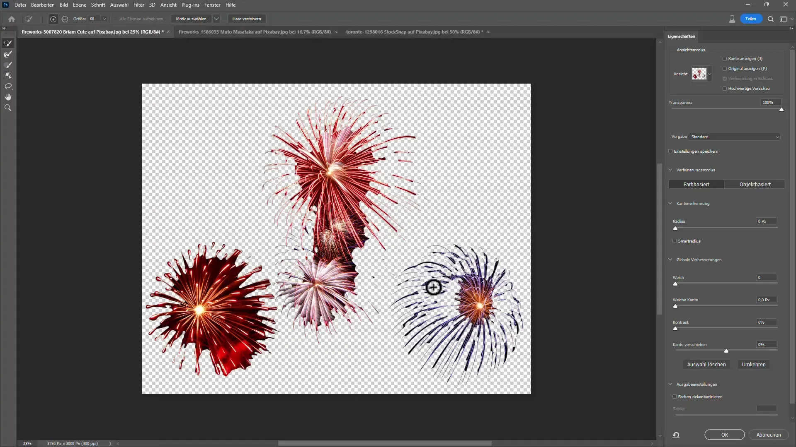The image size is (796, 447).
Task: Click the subtract from selection minus icon
Action: [x=65, y=19]
